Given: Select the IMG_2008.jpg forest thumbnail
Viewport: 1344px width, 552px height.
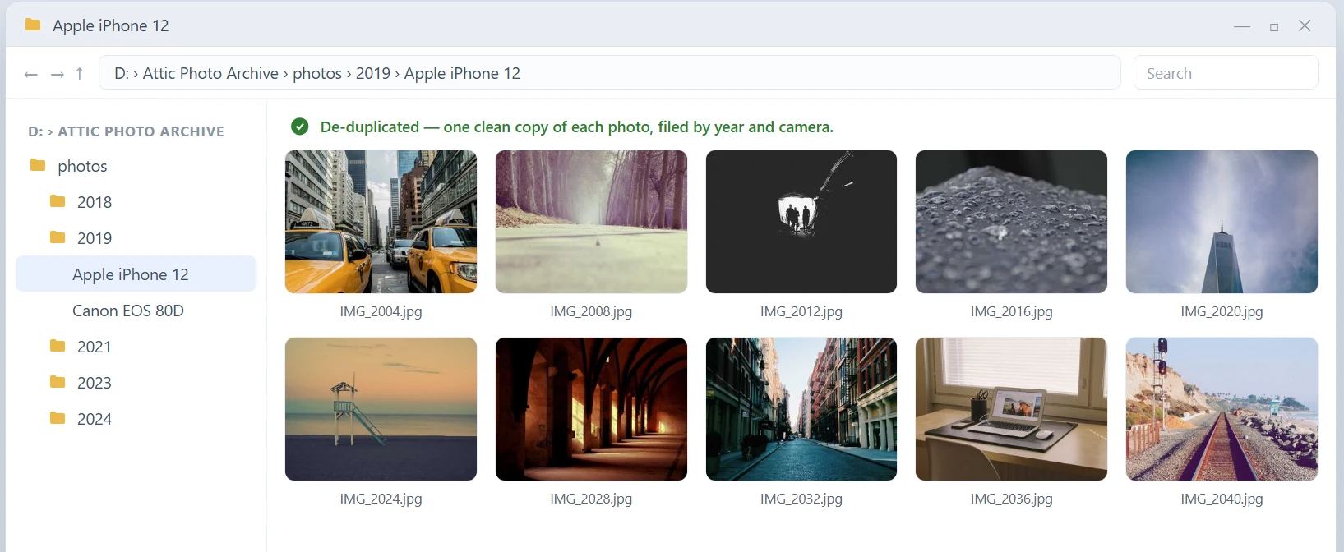Looking at the screenshot, I should pyautogui.click(x=591, y=222).
